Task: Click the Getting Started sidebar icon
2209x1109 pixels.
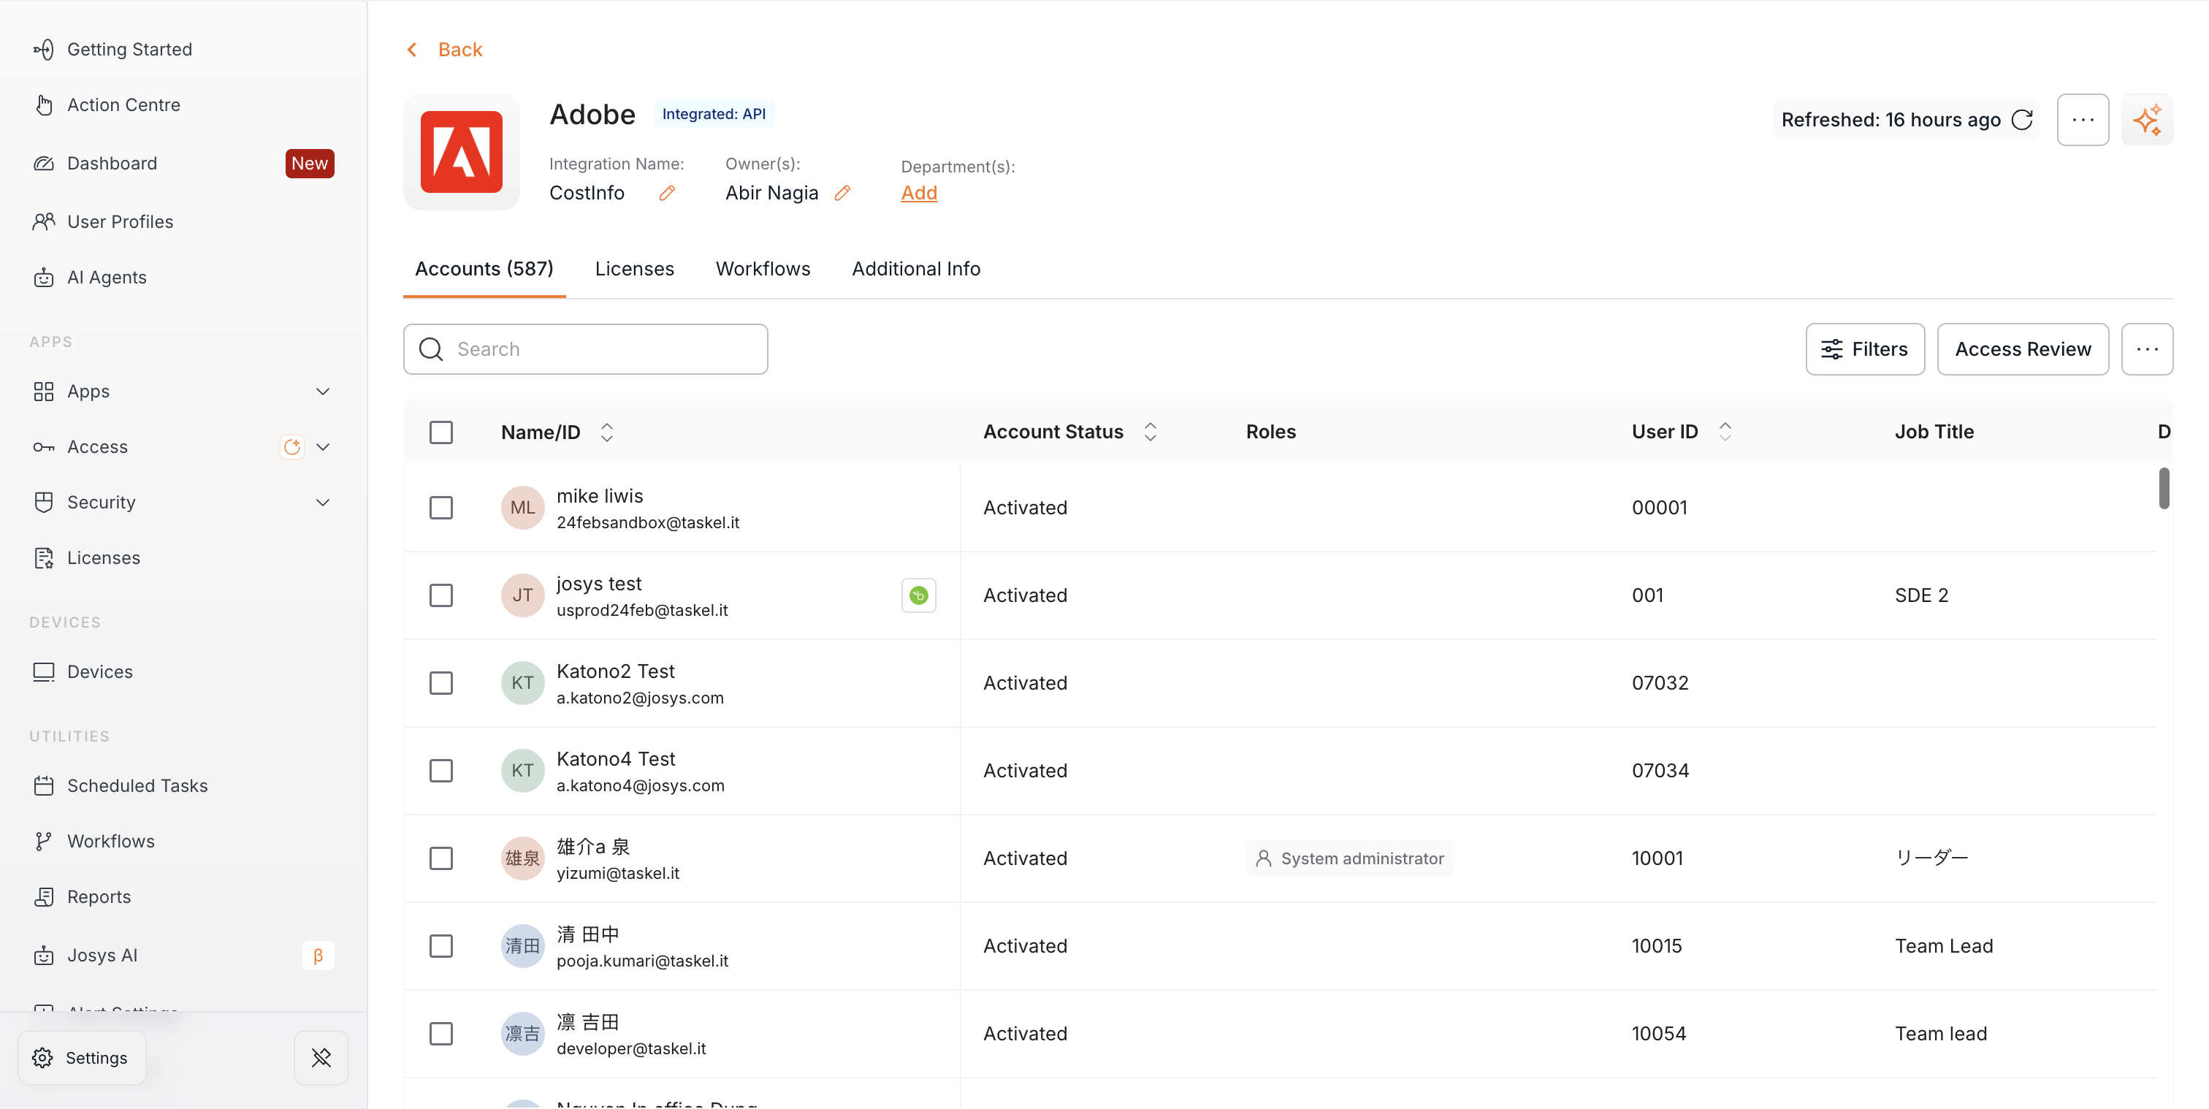Action: (44, 50)
